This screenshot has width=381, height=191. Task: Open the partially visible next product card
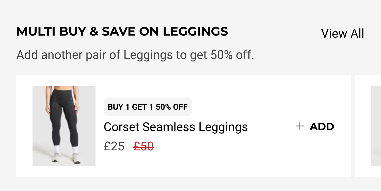point(368,126)
